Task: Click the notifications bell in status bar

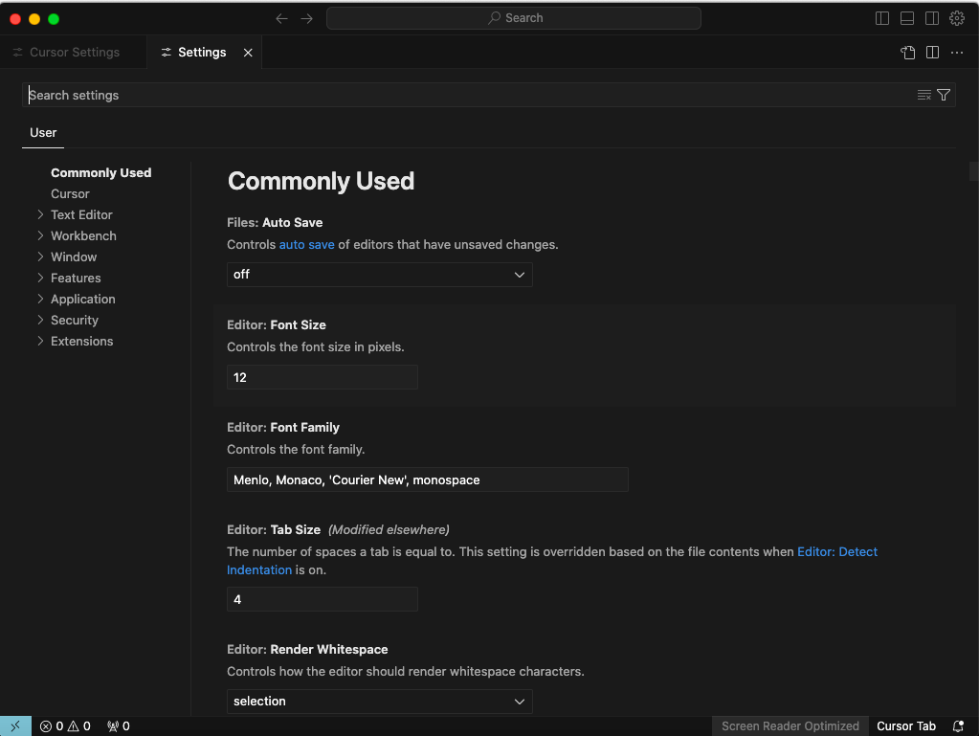Action: pos(958,726)
